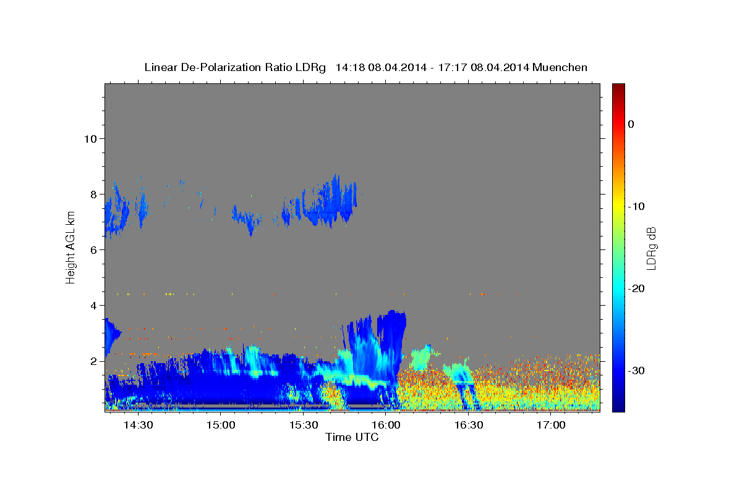Click the '15:00' time axis label

[221, 425]
